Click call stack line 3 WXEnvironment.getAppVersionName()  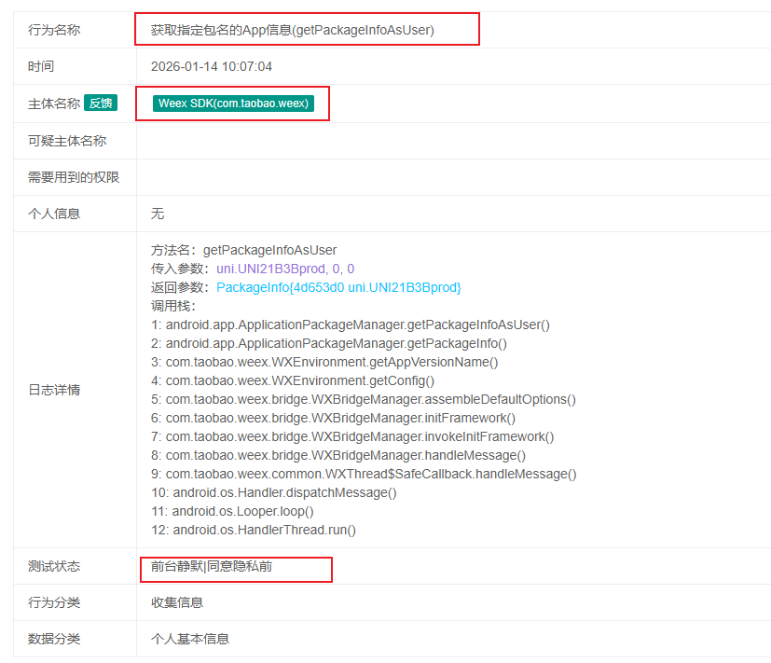click(x=325, y=362)
